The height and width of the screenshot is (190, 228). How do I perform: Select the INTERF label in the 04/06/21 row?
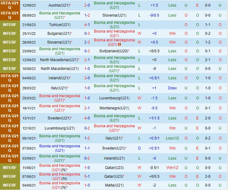pyautogui.click(x=10, y=185)
